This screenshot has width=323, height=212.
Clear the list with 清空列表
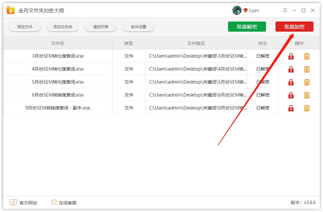pyautogui.click(x=100, y=27)
